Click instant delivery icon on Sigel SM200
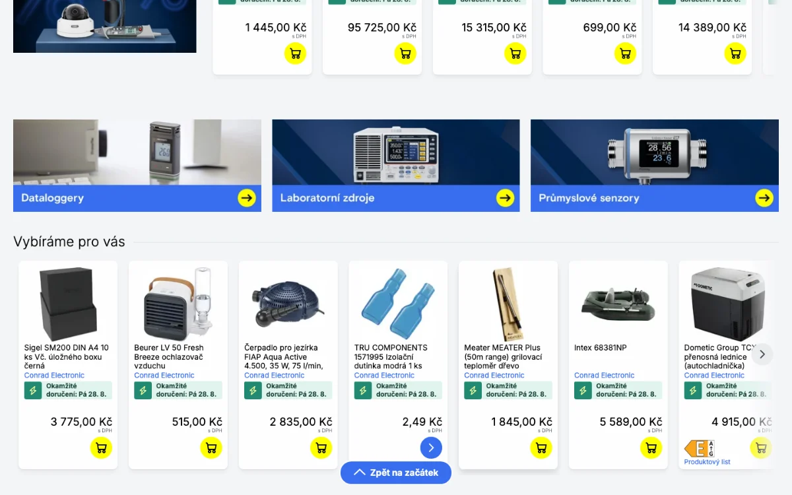 [x=33, y=390]
